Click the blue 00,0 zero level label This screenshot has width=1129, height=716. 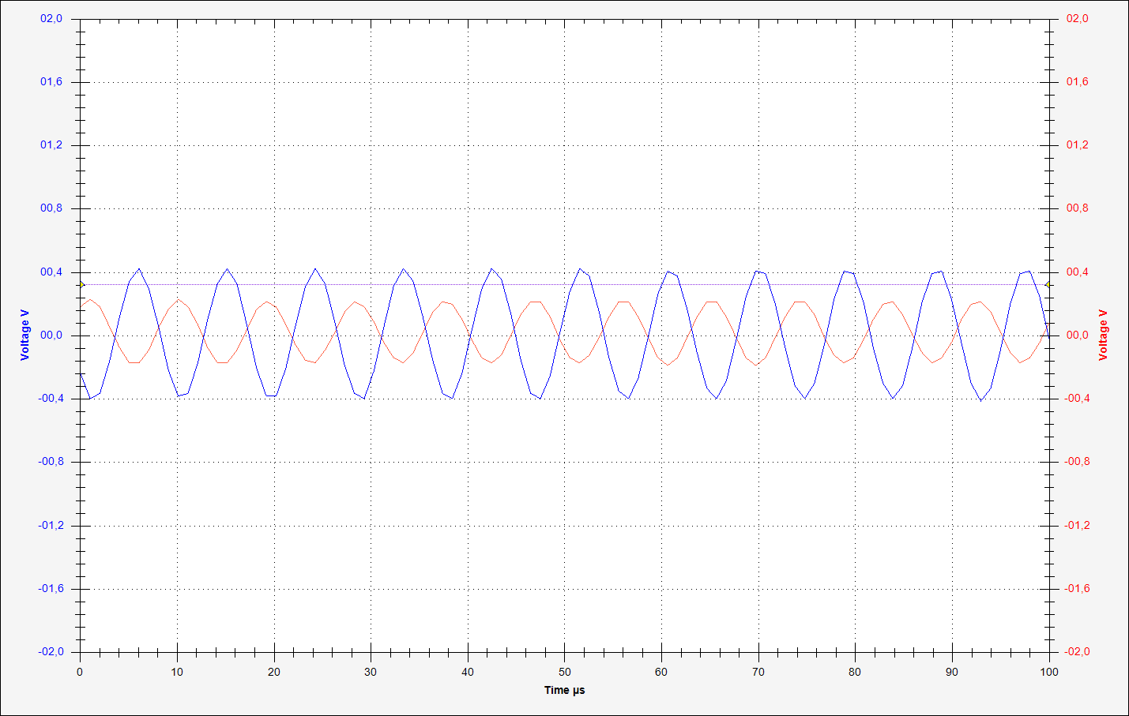coord(51,336)
